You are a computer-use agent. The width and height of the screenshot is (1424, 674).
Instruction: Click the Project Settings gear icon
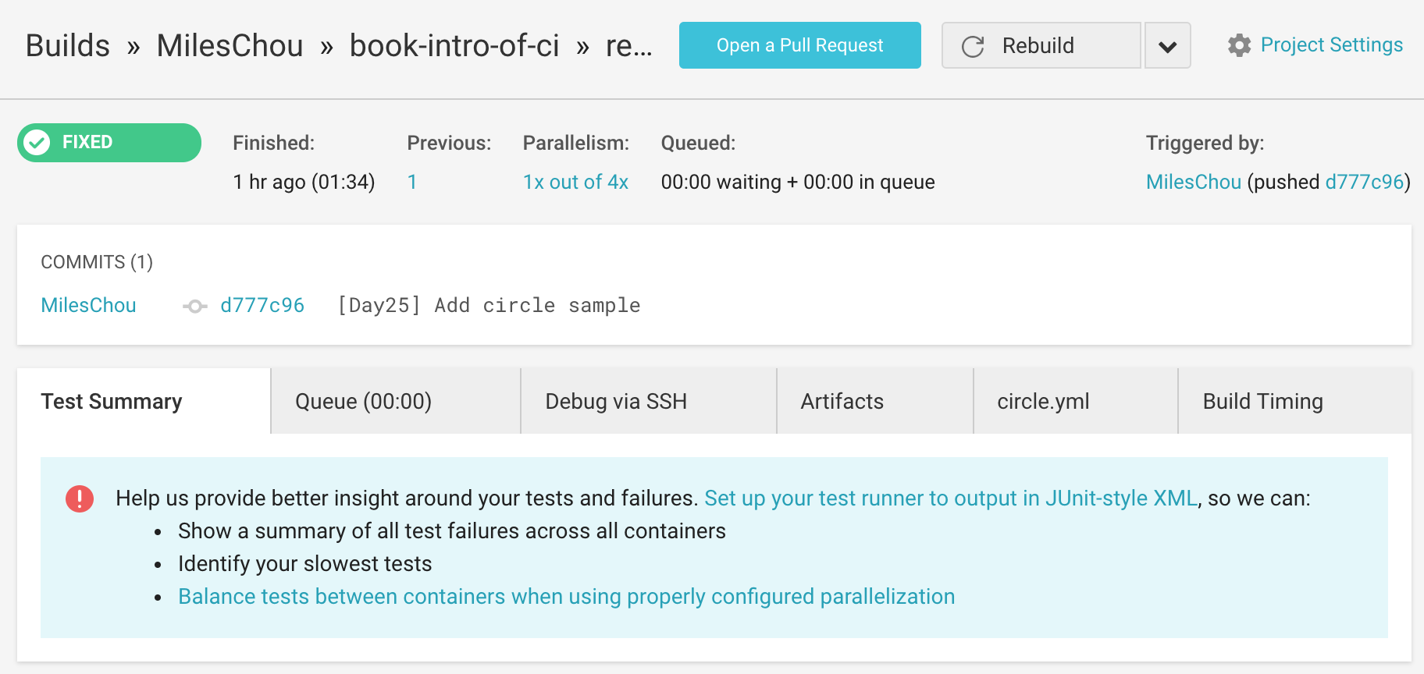click(x=1239, y=45)
